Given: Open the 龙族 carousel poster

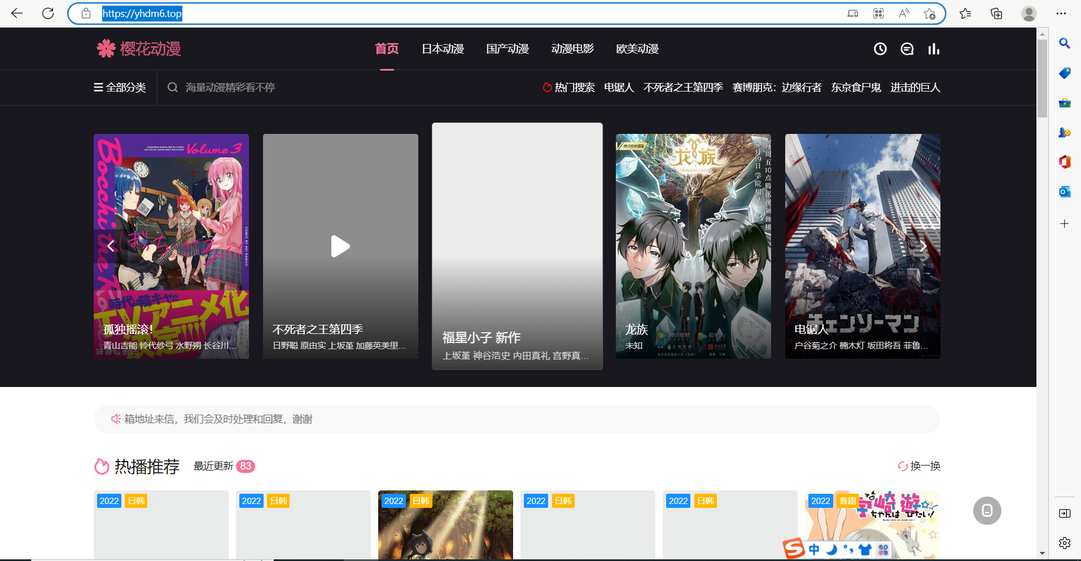Looking at the screenshot, I should (693, 246).
